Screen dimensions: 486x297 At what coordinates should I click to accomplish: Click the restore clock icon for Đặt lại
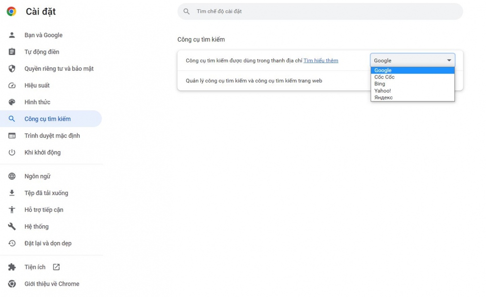(x=12, y=243)
